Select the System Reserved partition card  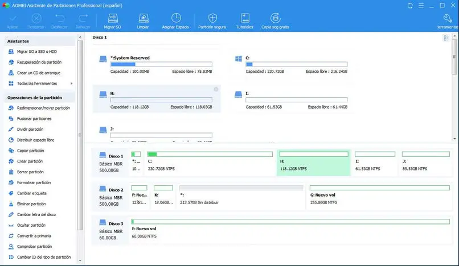tap(157, 64)
